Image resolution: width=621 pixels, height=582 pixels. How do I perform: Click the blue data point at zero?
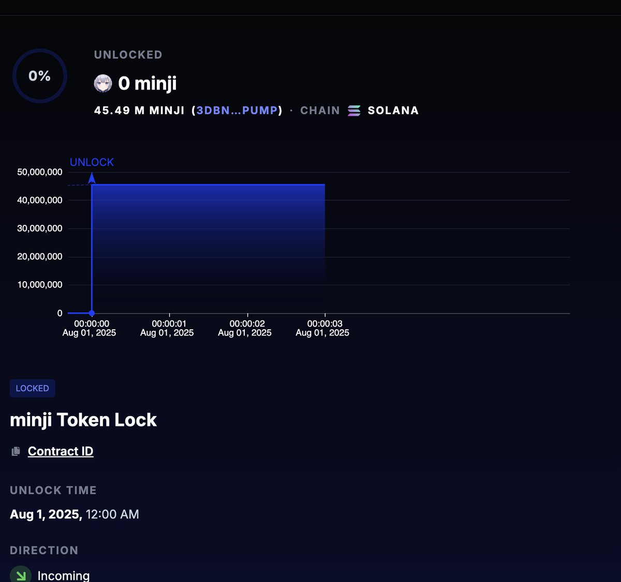tap(92, 313)
